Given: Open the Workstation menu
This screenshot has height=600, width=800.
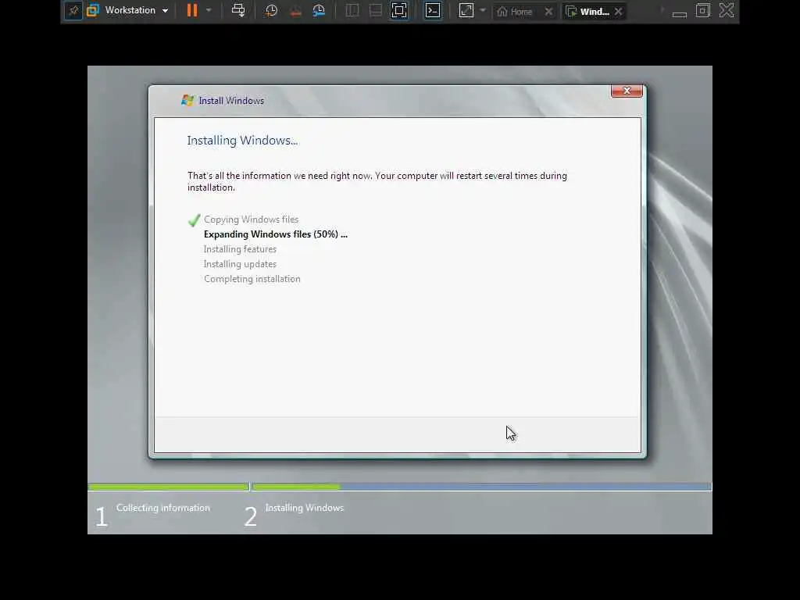Looking at the screenshot, I should (136, 10).
